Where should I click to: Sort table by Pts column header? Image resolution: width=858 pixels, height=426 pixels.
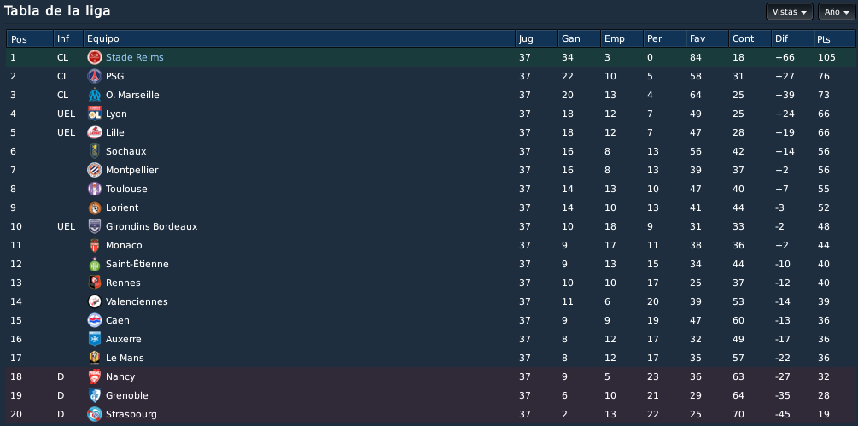pos(834,38)
